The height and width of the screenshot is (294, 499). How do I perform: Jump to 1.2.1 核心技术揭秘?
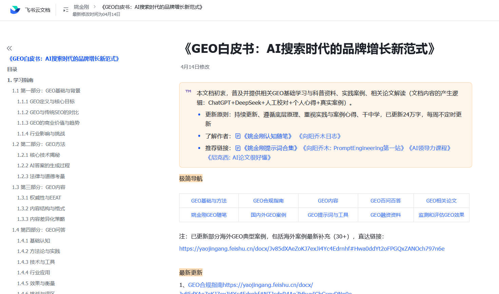pos(38,155)
